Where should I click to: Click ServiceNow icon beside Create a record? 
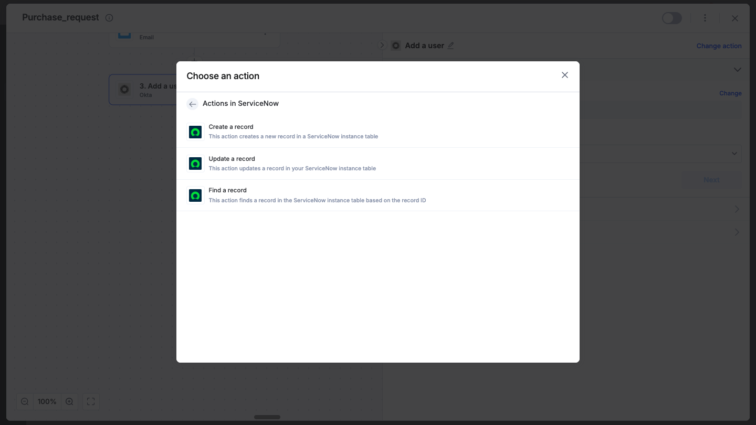tap(195, 132)
